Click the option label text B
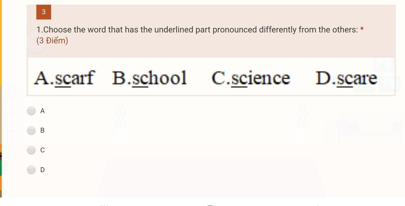The height and width of the screenshot is (206, 405). click(42, 131)
